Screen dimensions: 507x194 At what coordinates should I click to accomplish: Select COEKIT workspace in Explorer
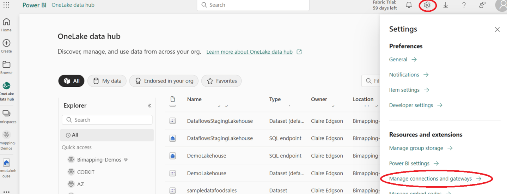click(86, 172)
